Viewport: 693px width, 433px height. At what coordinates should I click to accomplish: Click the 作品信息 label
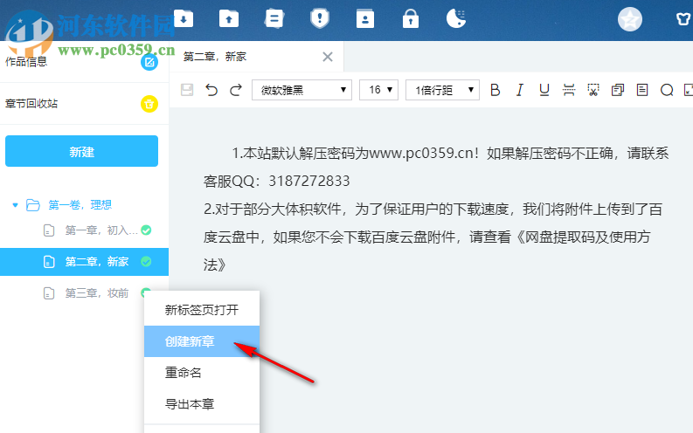click(x=26, y=62)
